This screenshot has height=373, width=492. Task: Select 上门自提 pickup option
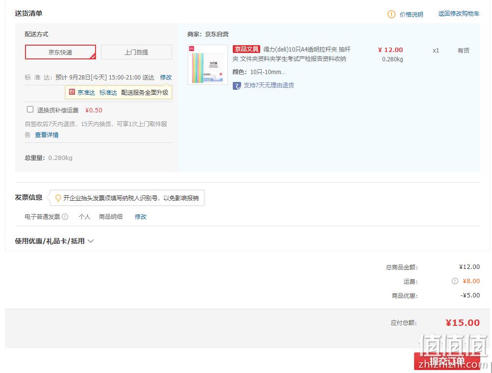pyautogui.click(x=136, y=52)
